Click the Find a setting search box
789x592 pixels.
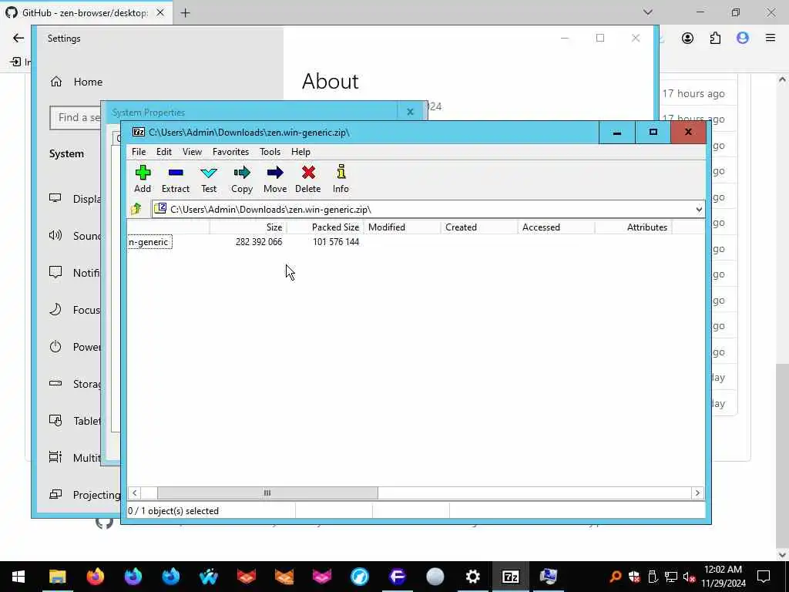76,117
